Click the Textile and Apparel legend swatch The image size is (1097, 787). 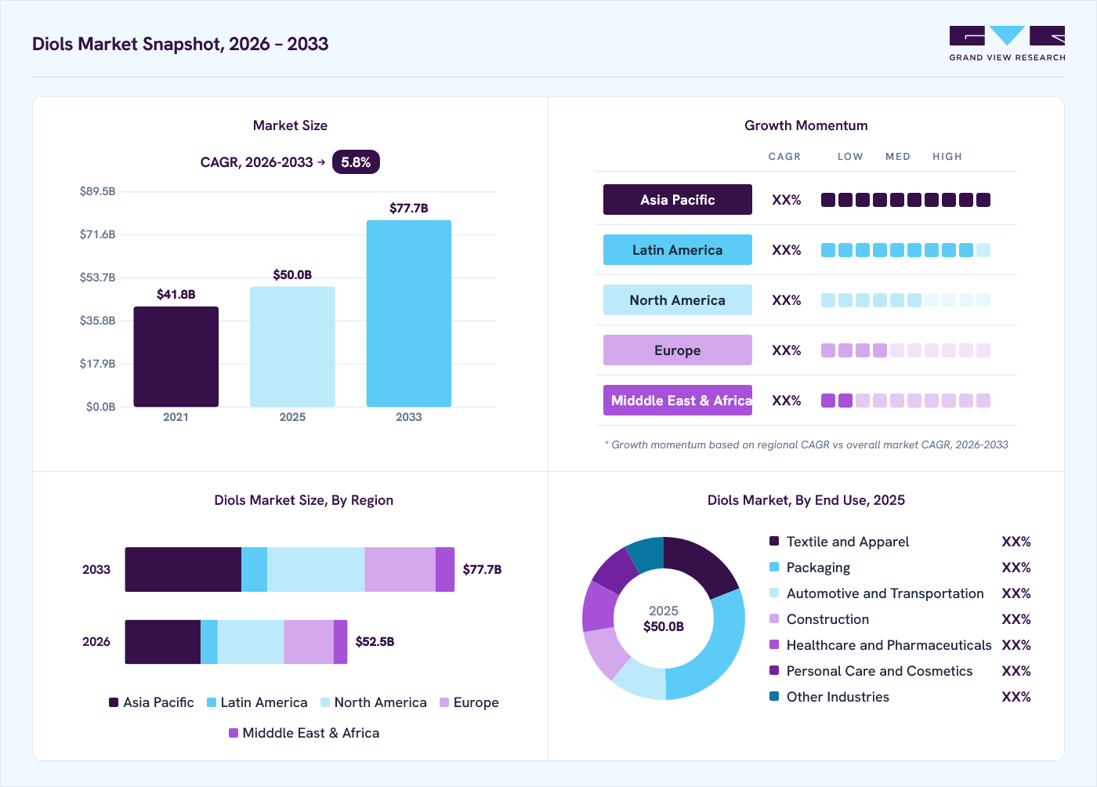tap(774, 541)
